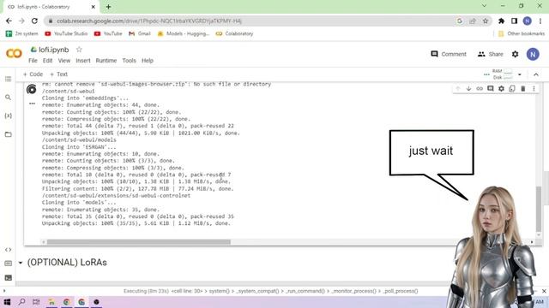Open more cell actions menu

(534, 89)
